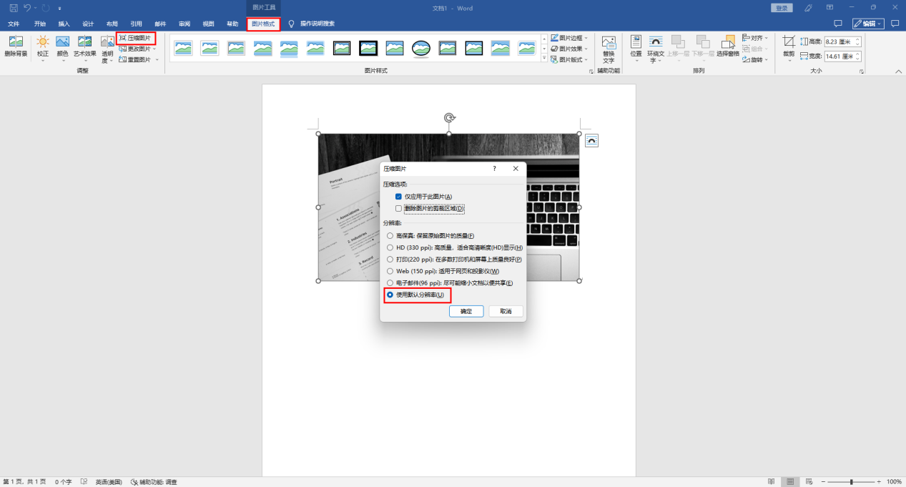Viewport: 906px width, 487px height.
Task: Click the Crop (裁剪) tool
Action: [x=789, y=47]
